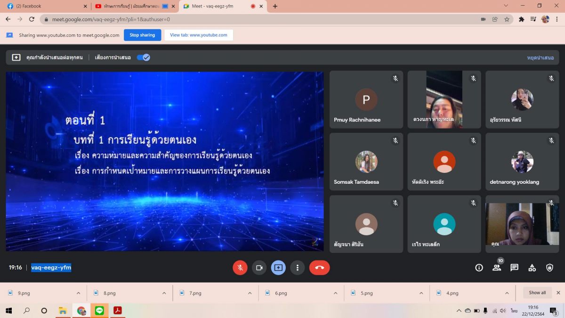This screenshot has height=318, width=565.
Task: Toggle the presentation audio switch
Action: coord(143,57)
